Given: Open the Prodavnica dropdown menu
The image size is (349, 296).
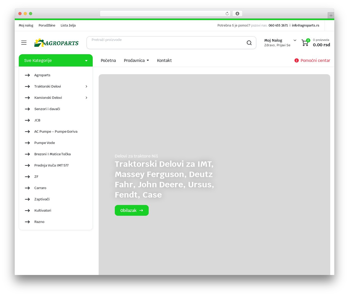Looking at the screenshot, I should pyautogui.click(x=136, y=61).
